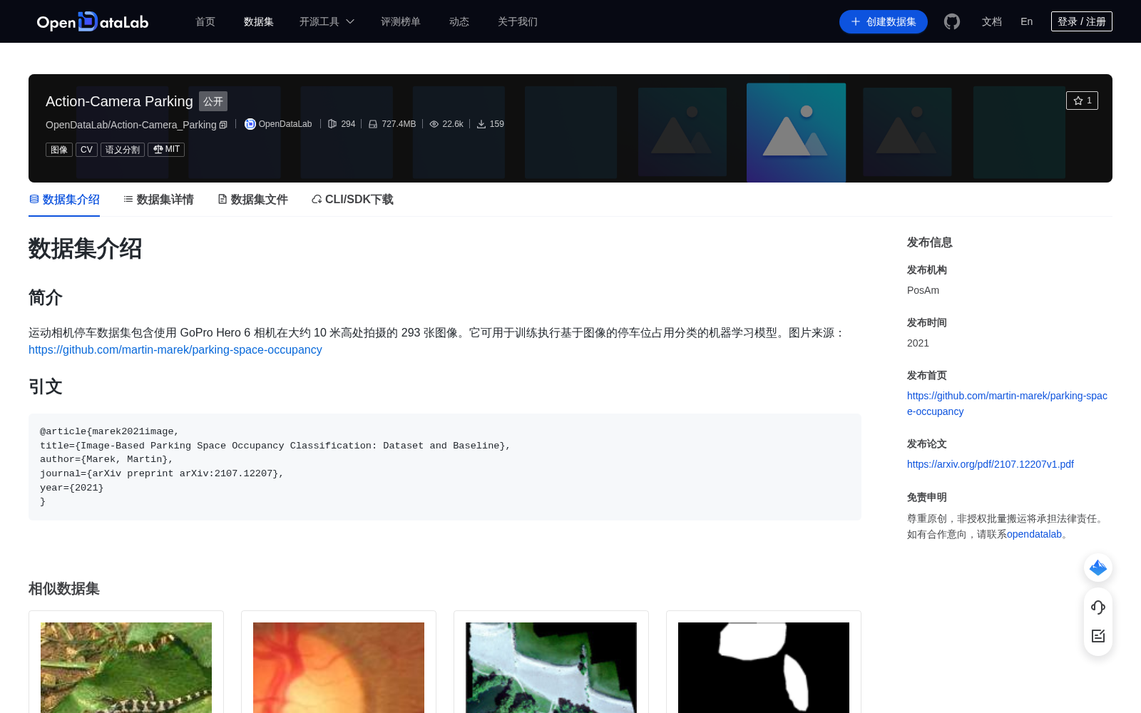Switch language to En

click(x=1027, y=21)
